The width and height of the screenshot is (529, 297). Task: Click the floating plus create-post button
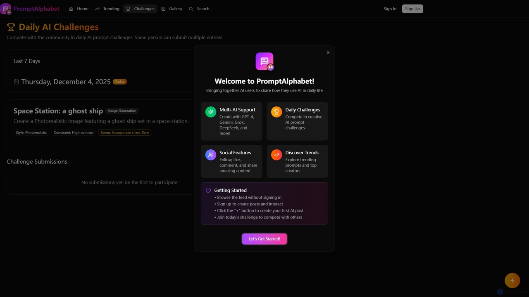point(512,280)
